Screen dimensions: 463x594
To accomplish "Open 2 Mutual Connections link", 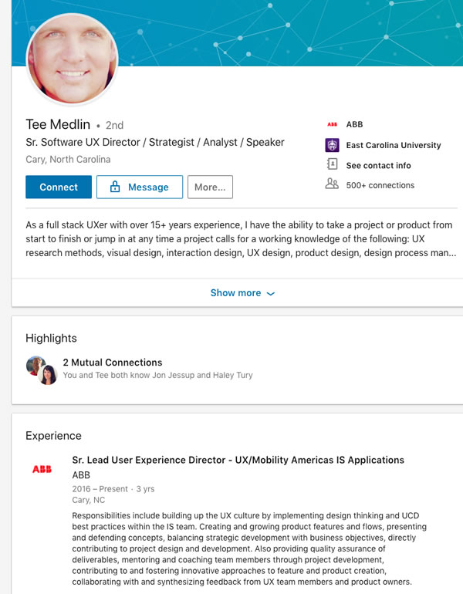I will point(112,363).
